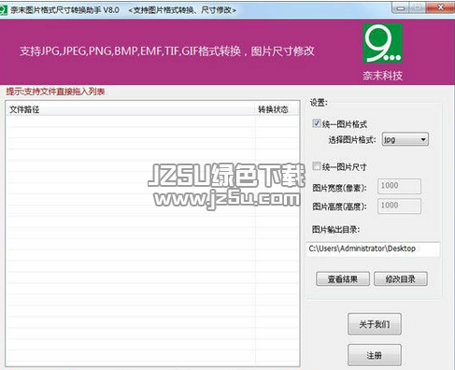Click the 图片高度 input field
Image resolution: width=455 pixels, height=370 pixels.
coord(399,206)
